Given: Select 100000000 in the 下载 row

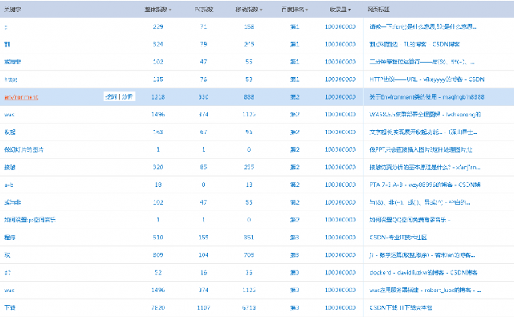Looking at the screenshot, I should point(341,307).
